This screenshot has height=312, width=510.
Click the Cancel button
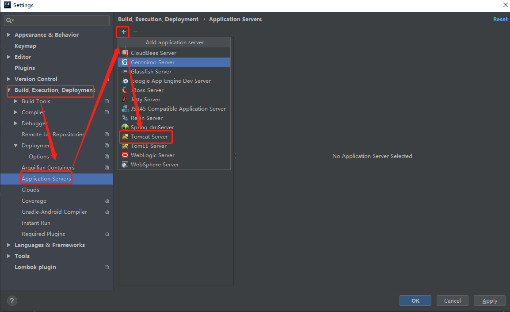(x=453, y=300)
